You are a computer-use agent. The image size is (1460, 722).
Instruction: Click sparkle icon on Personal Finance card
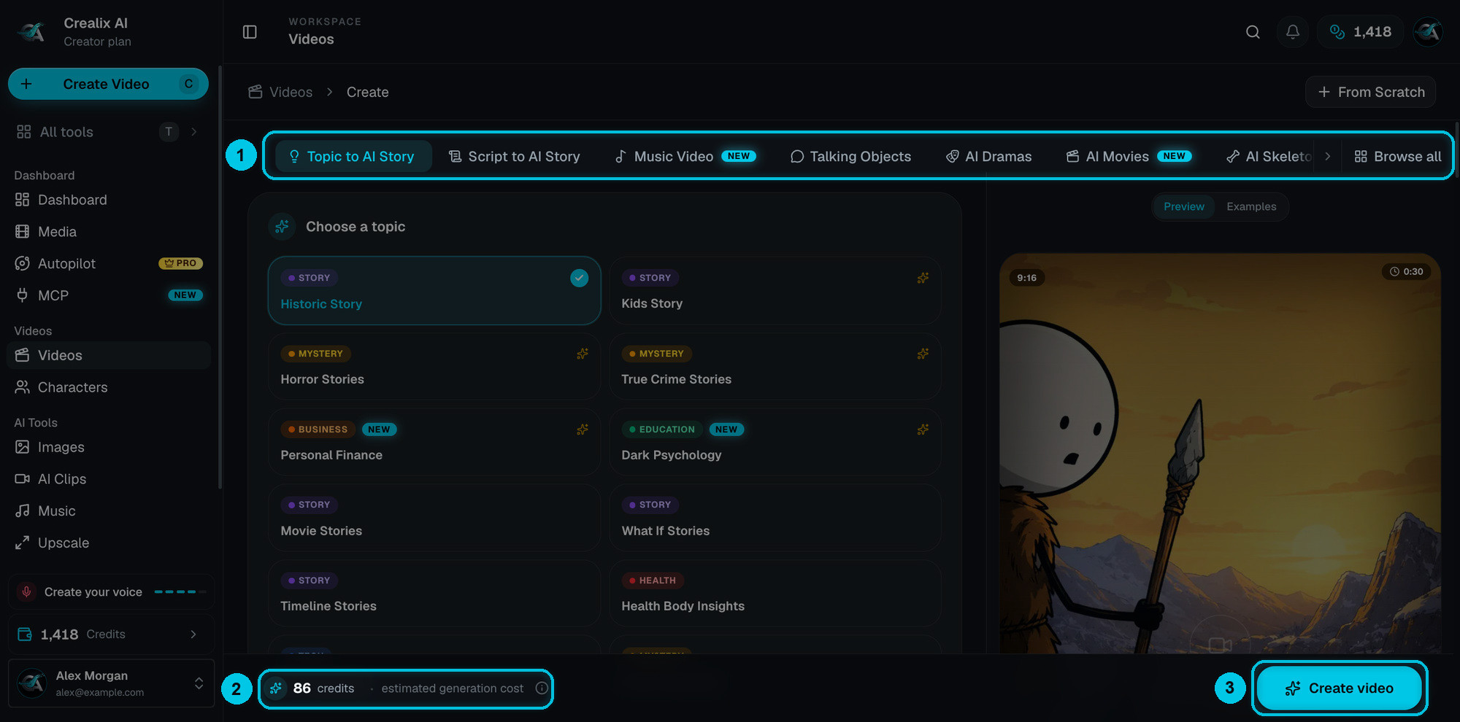pyautogui.click(x=582, y=430)
